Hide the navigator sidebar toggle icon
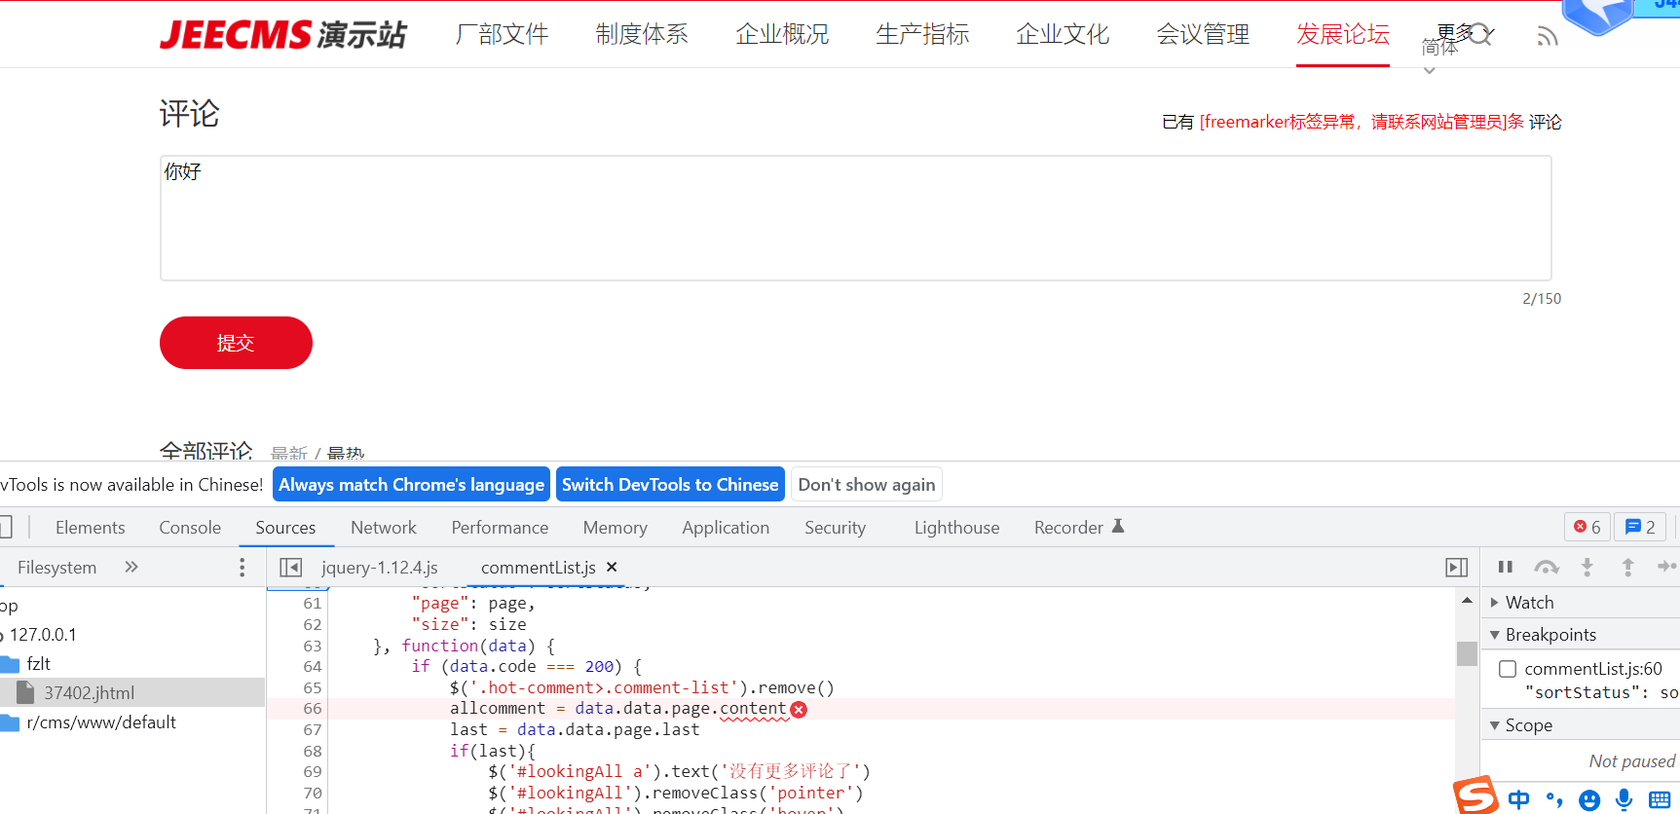Viewport: 1680px width, 814px height. [290, 568]
